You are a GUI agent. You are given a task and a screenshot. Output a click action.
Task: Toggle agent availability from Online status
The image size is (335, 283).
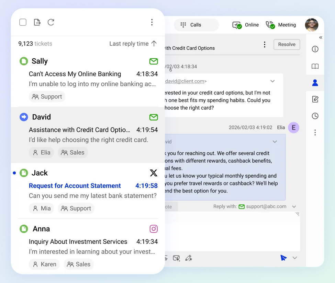click(x=245, y=25)
